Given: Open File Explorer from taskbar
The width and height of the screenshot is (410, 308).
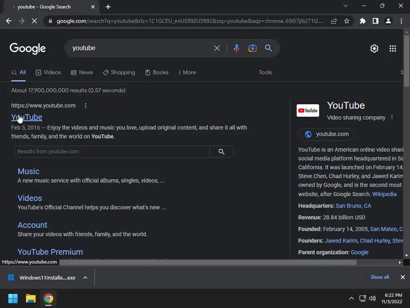Looking at the screenshot, I should (x=30, y=298).
